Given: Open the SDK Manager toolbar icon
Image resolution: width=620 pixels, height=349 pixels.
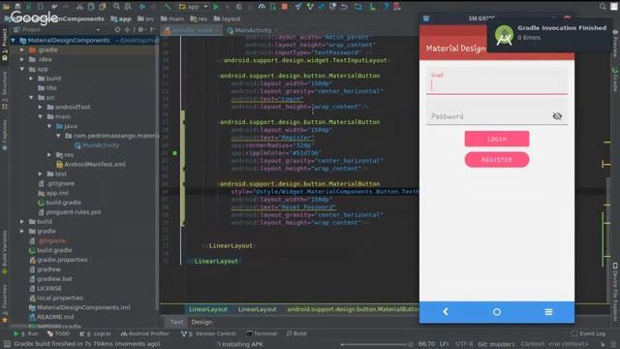Looking at the screenshot, I should point(372,7).
